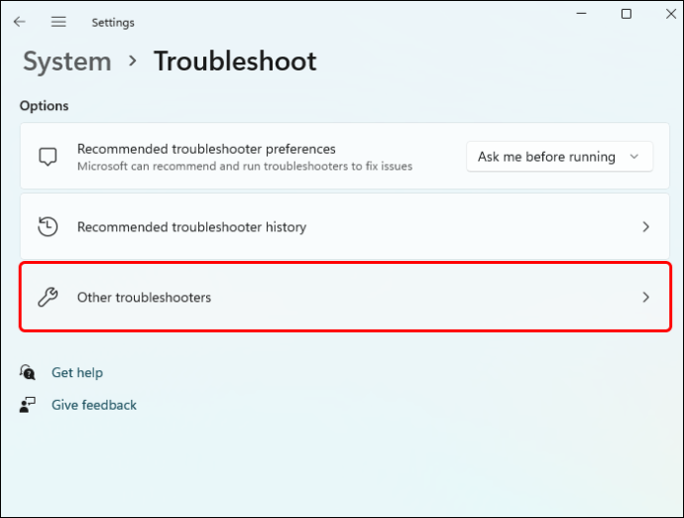Click the troubleshooter history clock icon

pyautogui.click(x=48, y=227)
